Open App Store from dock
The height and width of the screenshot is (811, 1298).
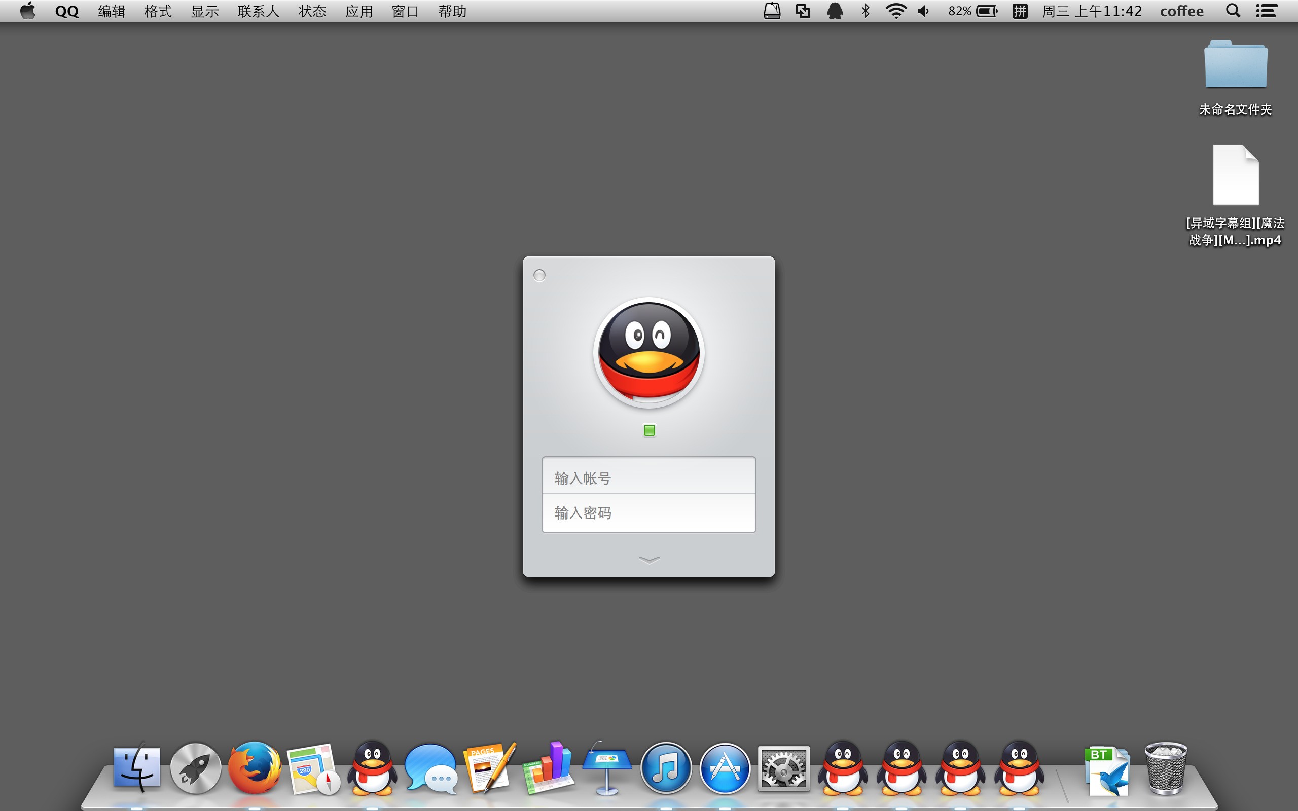click(x=724, y=767)
